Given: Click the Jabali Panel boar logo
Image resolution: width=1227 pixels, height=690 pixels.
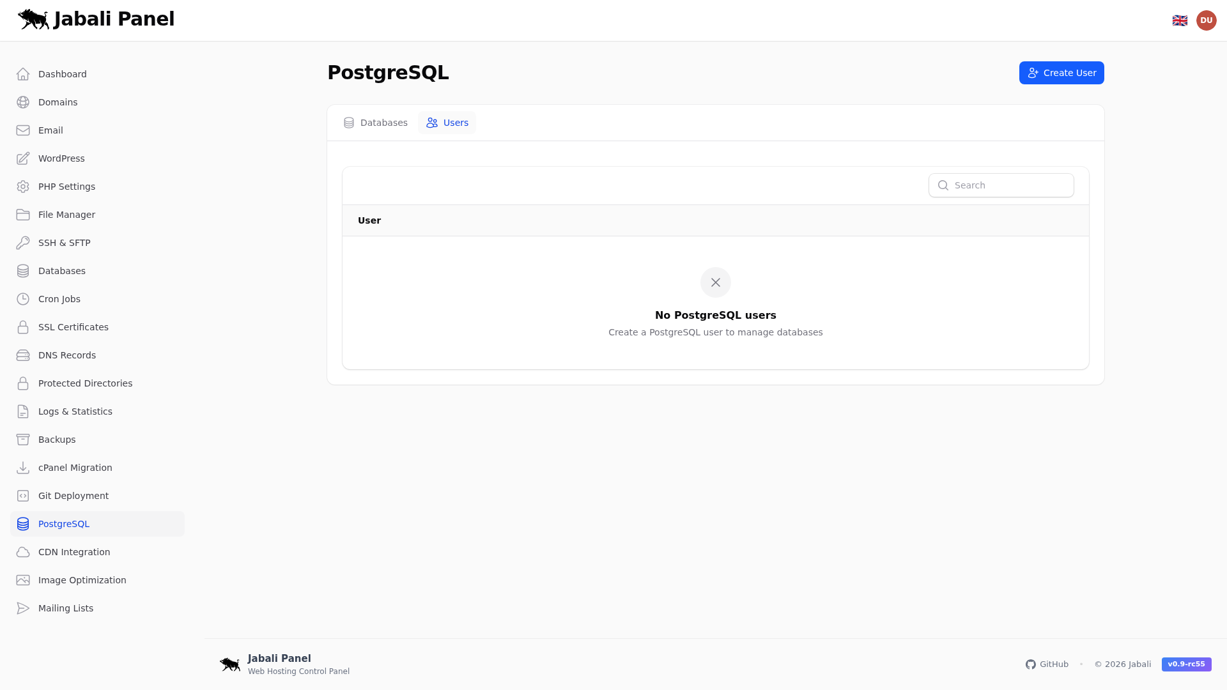Looking at the screenshot, I should (x=33, y=19).
